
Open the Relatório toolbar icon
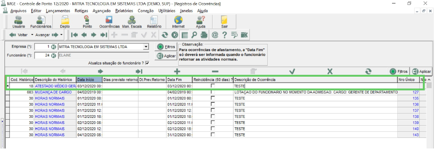click(x=154, y=22)
